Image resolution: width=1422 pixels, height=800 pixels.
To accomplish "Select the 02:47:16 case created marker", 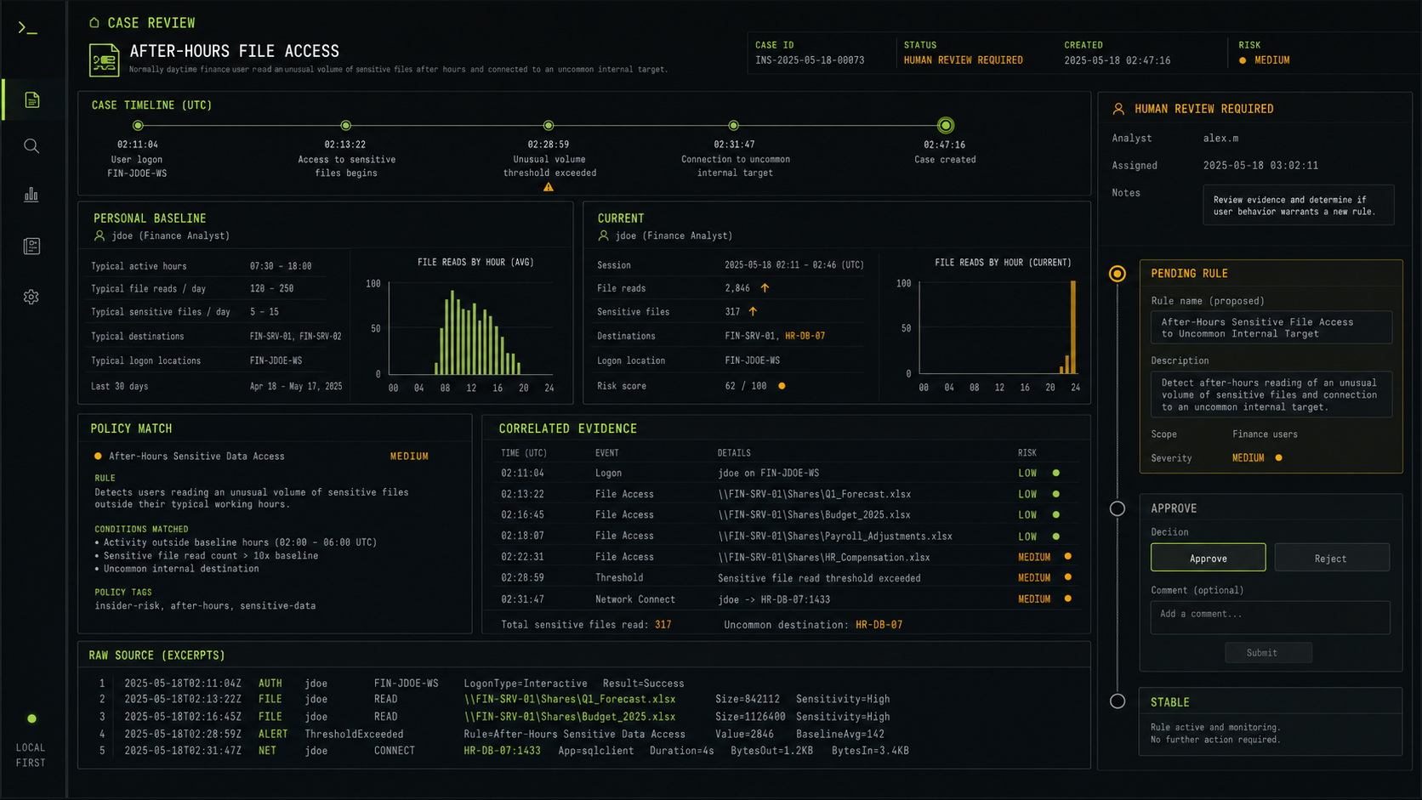I will coord(945,126).
